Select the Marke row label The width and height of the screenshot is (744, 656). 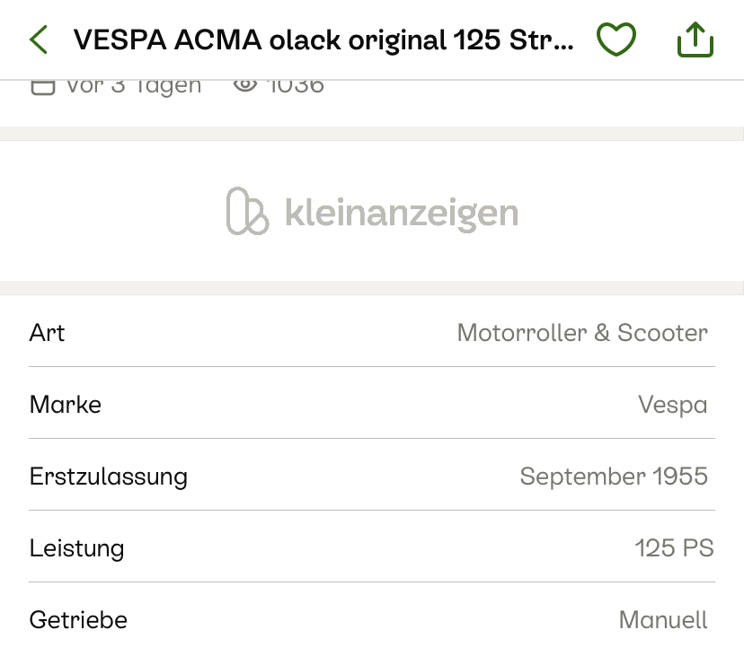coord(66,405)
